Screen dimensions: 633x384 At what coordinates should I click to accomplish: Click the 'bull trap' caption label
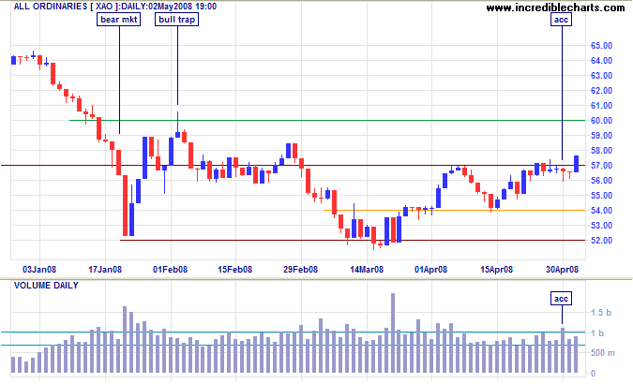(177, 20)
